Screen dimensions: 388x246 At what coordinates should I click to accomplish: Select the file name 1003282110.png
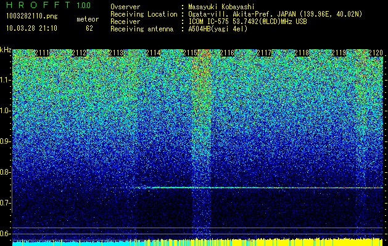click(32, 17)
